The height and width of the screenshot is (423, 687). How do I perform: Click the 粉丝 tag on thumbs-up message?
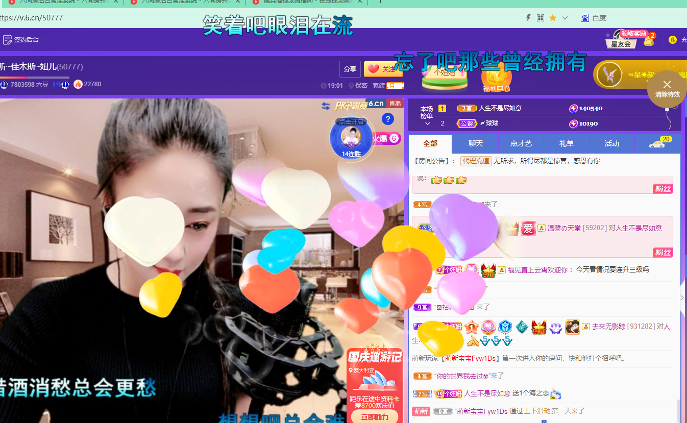click(x=664, y=189)
